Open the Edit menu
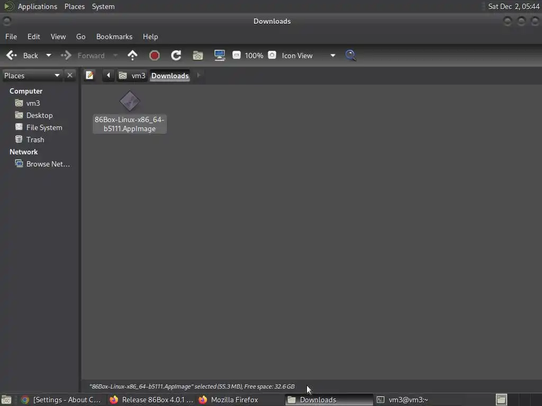Screen dimensions: 542x406 point(34,36)
